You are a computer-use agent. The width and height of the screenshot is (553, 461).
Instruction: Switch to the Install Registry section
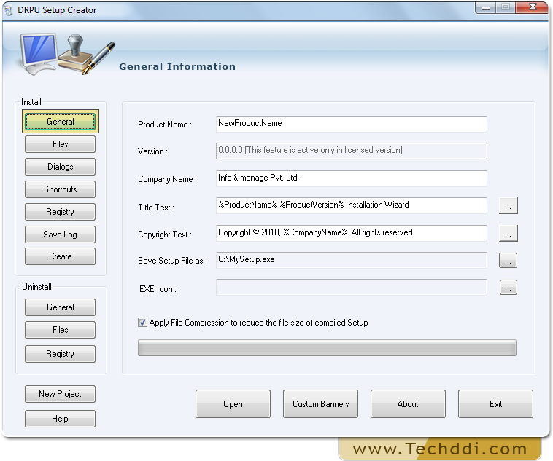(x=60, y=212)
